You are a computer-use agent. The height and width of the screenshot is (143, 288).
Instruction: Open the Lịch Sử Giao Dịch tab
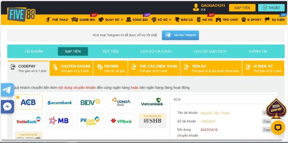210,52
